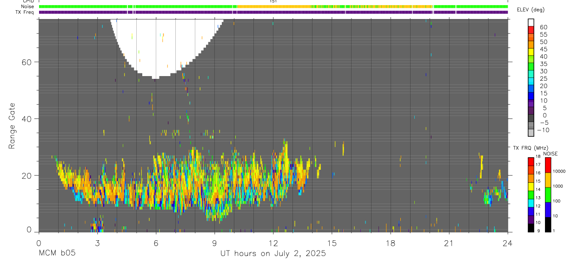Click the '35' label on the ELEV colorbar
Viewport: 571px width, 263px height.
pos(543,64)
